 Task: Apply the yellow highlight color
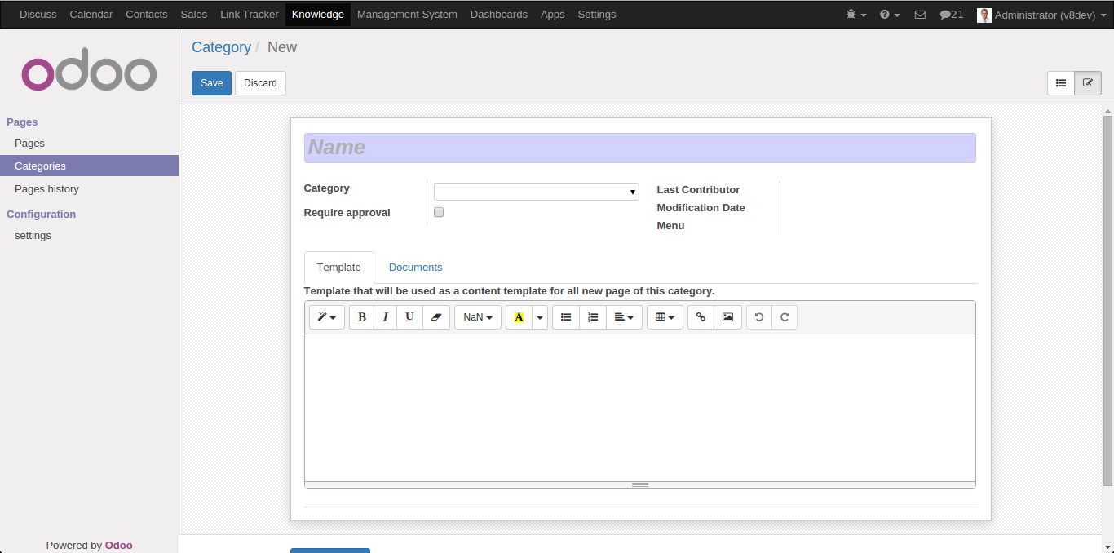tap(519, 317)
